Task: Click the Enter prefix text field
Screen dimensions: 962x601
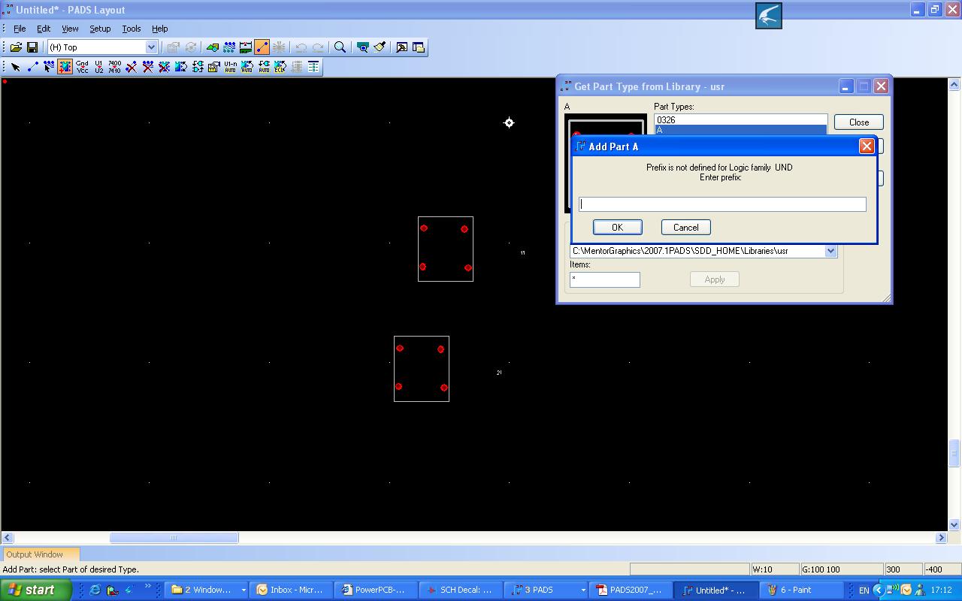Action: (722, 204)
